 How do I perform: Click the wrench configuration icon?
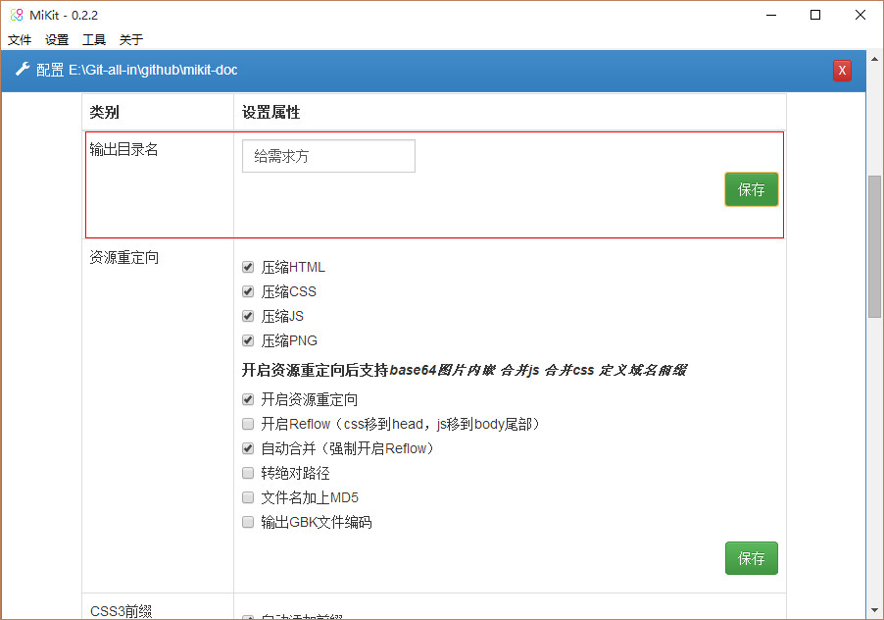[23, 70]
